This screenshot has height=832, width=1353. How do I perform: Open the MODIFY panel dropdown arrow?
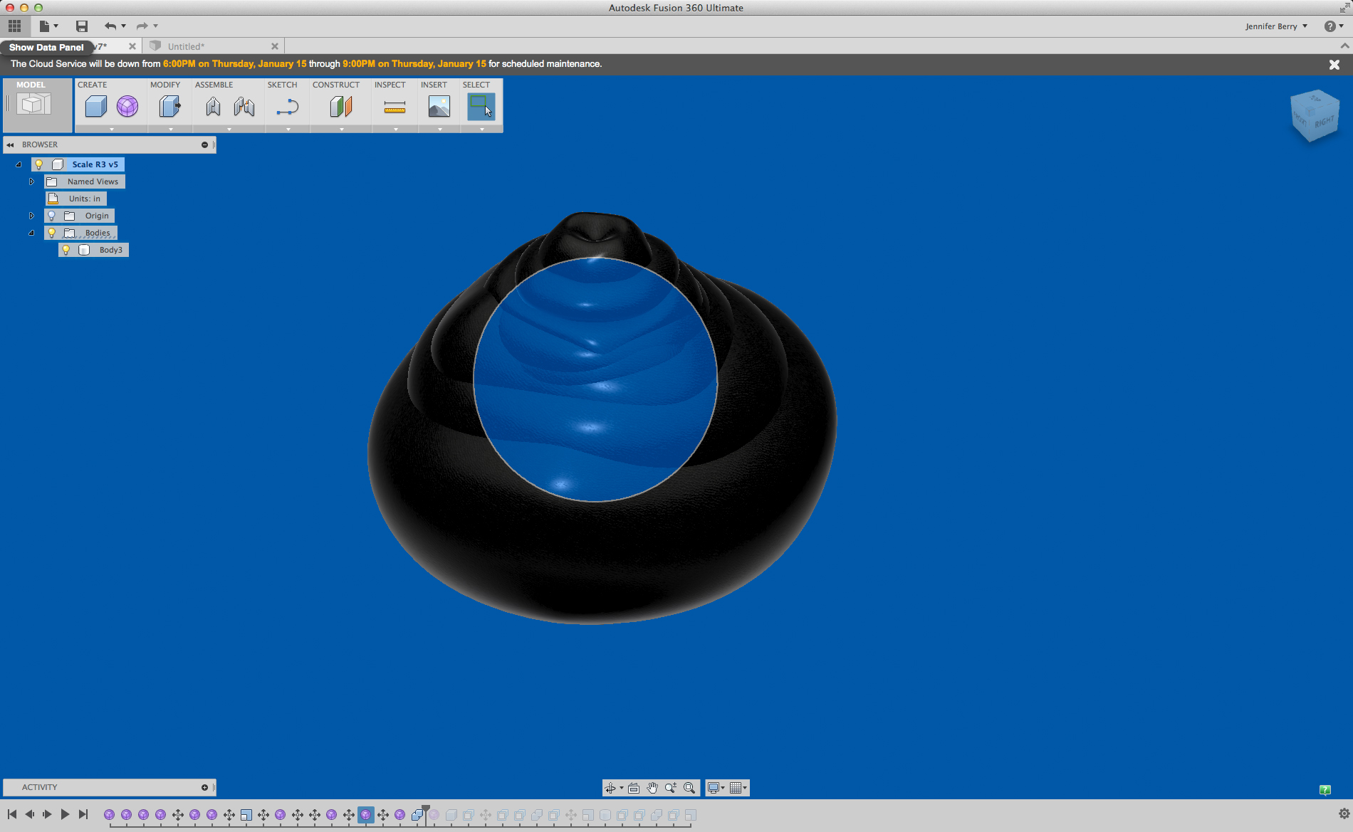(x=171, y=130)
